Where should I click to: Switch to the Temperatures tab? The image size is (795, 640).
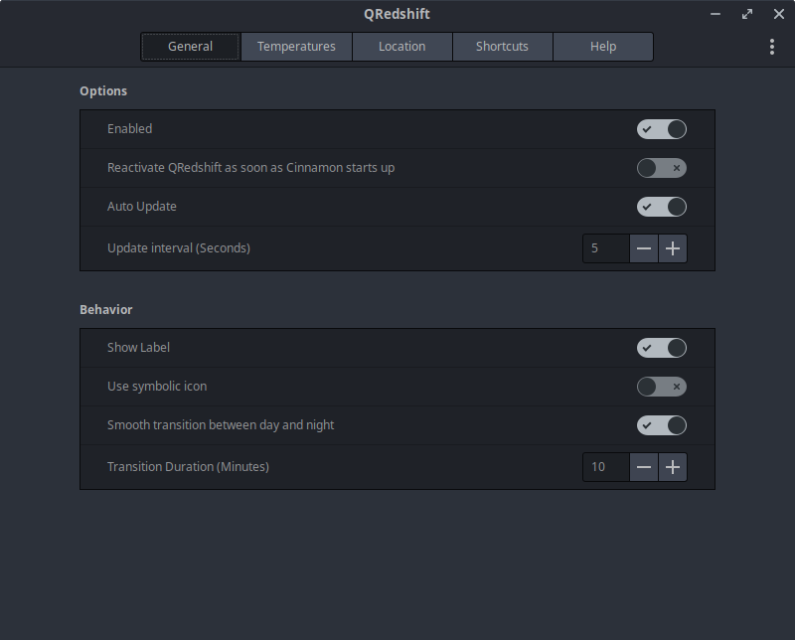296,47
